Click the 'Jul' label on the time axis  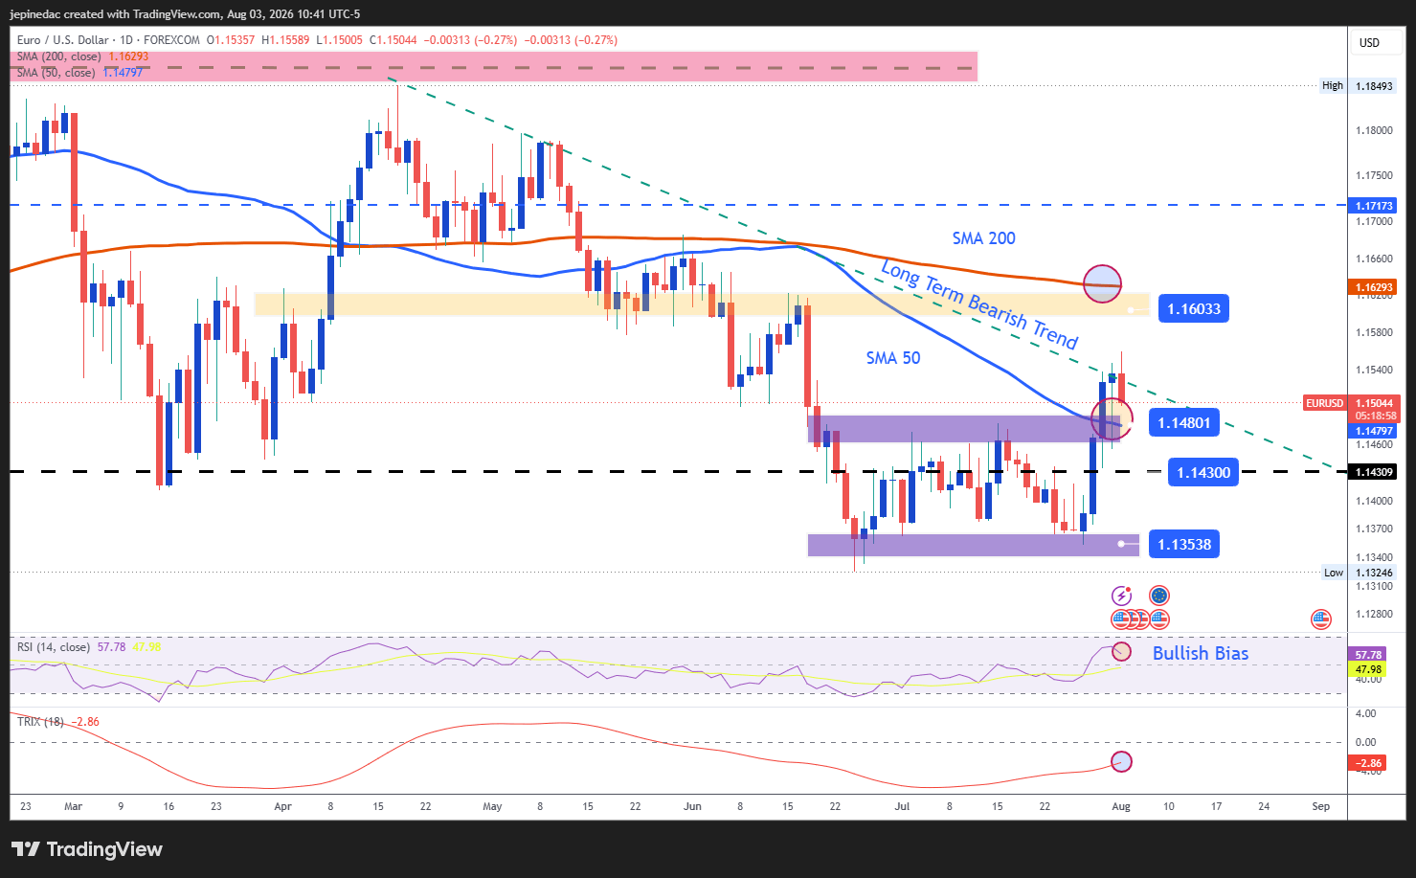(902, 806)
